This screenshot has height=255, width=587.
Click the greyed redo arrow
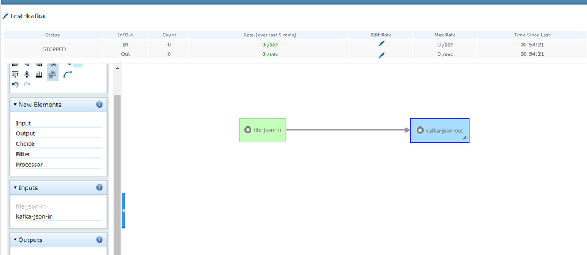(26, 85)
